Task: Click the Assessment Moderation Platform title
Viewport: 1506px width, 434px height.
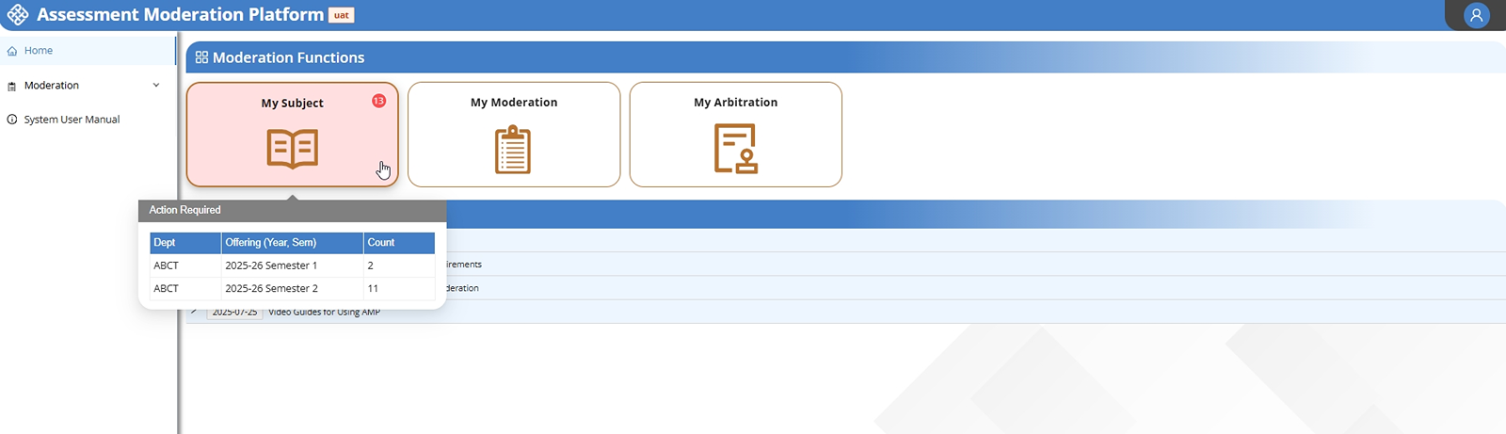Action: 180,14
